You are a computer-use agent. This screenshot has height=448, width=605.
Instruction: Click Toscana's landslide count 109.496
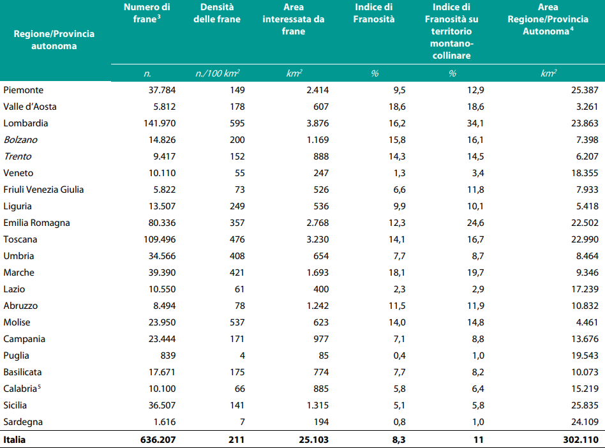(x=156, y=239)
